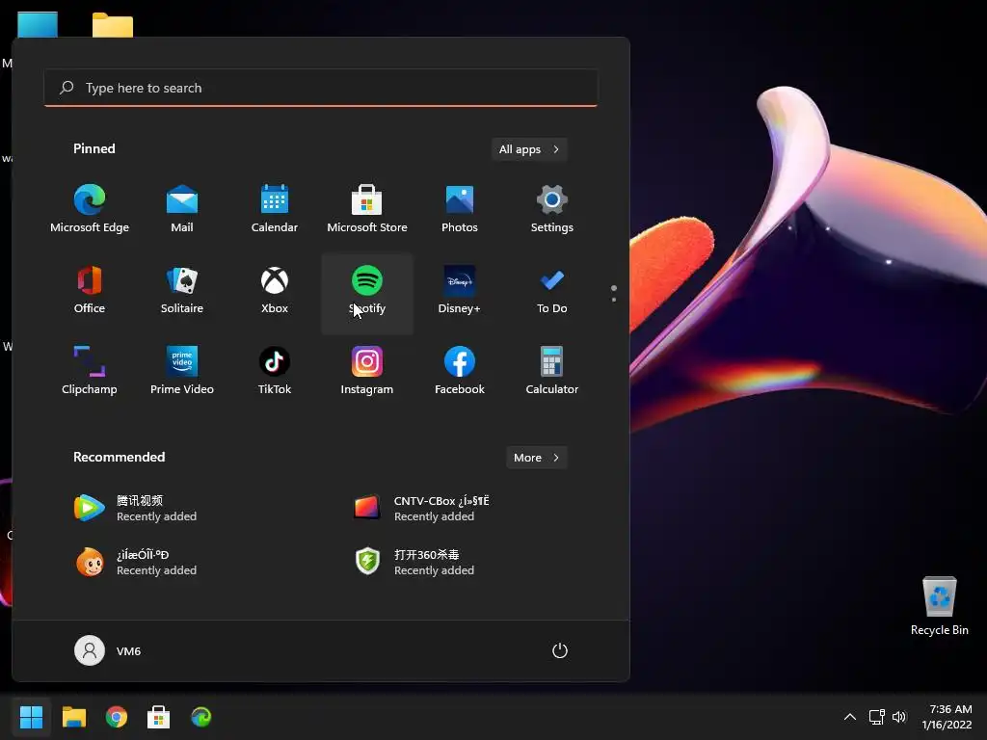Image resolution: width=987 pixels, height=740 pixels.
Task: Click the power button icon
Action: pos(560,650)
